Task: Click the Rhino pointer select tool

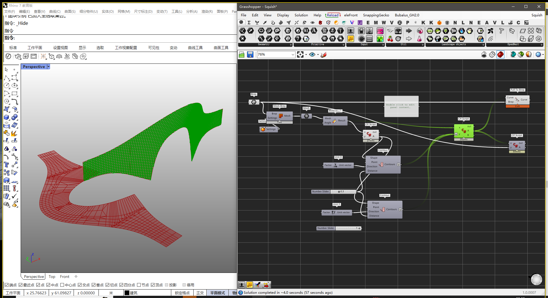Action: click(x=7, y=69)
